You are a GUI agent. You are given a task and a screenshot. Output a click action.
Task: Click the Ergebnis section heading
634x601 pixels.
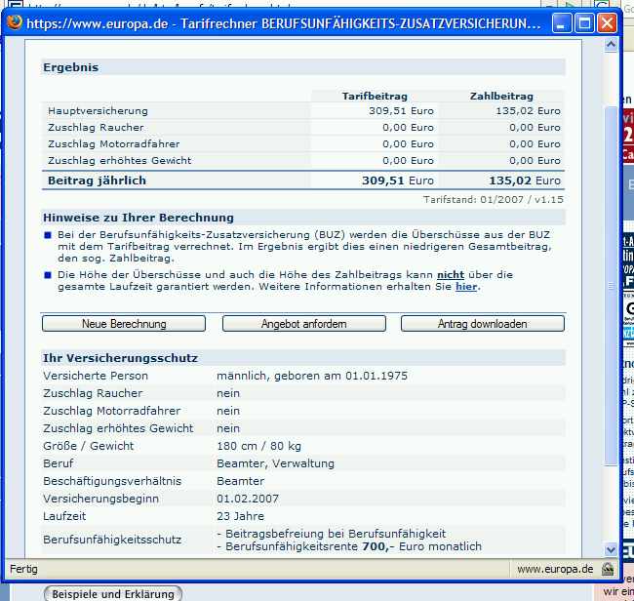click(71, 67)
